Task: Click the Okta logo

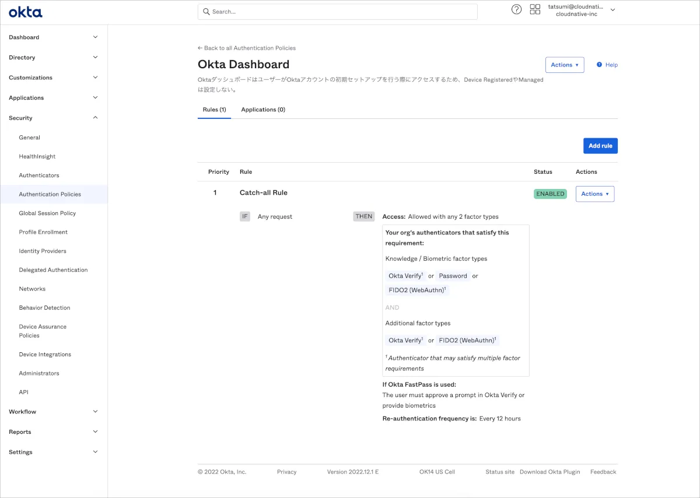Action: [26, 12]
